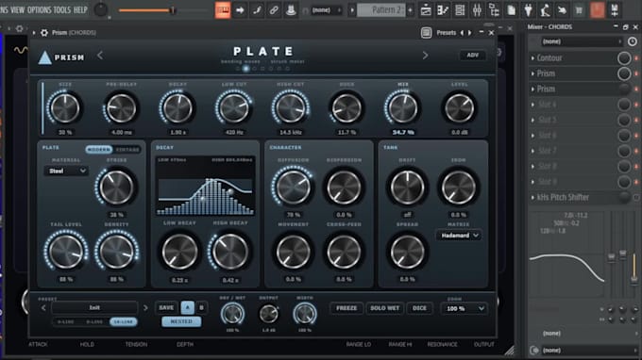Open the Piano roll view icon

click(x=443, y=9)
